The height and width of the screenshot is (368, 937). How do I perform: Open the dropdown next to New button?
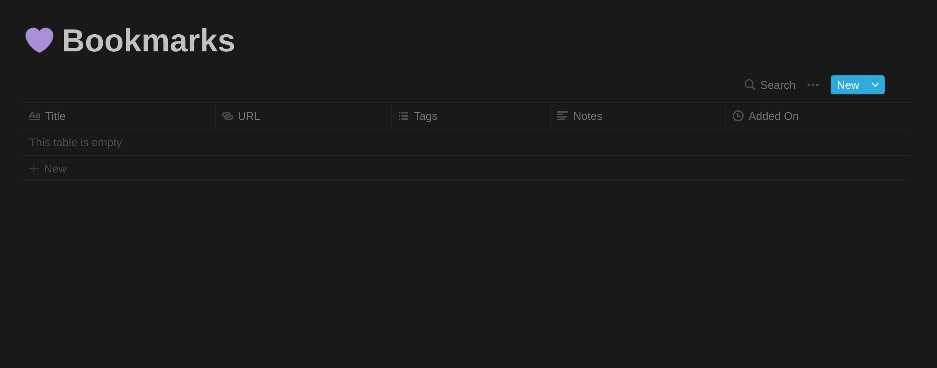tap(876, 84)
